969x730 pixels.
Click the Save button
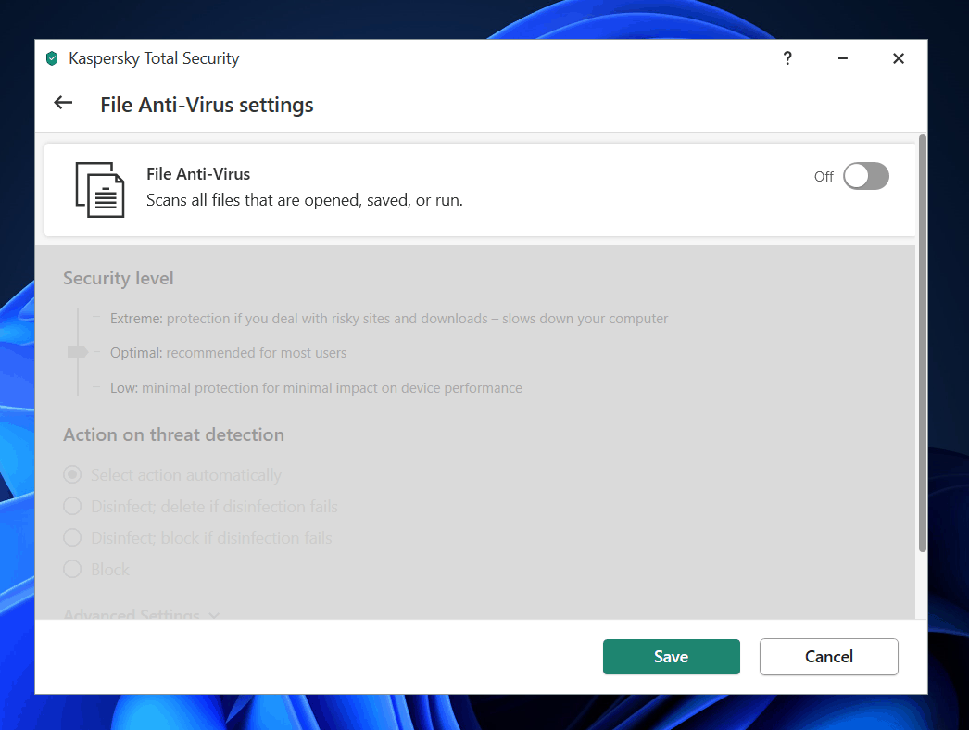click(671, 657)
